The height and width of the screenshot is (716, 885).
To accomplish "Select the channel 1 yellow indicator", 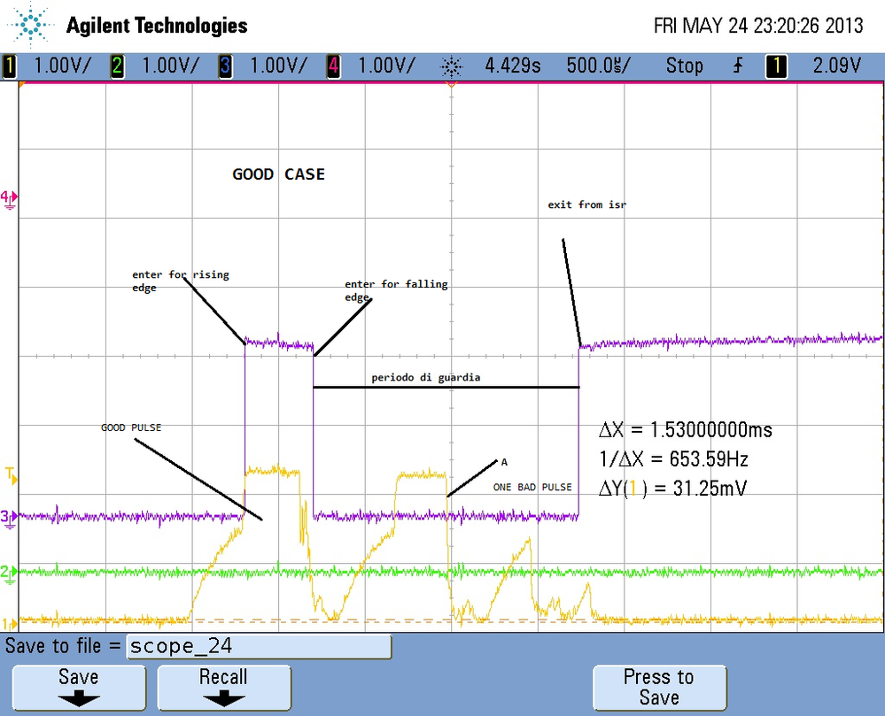I will point(9,66).
